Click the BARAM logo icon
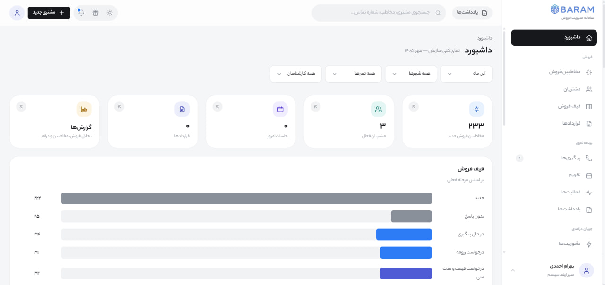The width and height of the screenshot is (605, 285). pos(555,9)
